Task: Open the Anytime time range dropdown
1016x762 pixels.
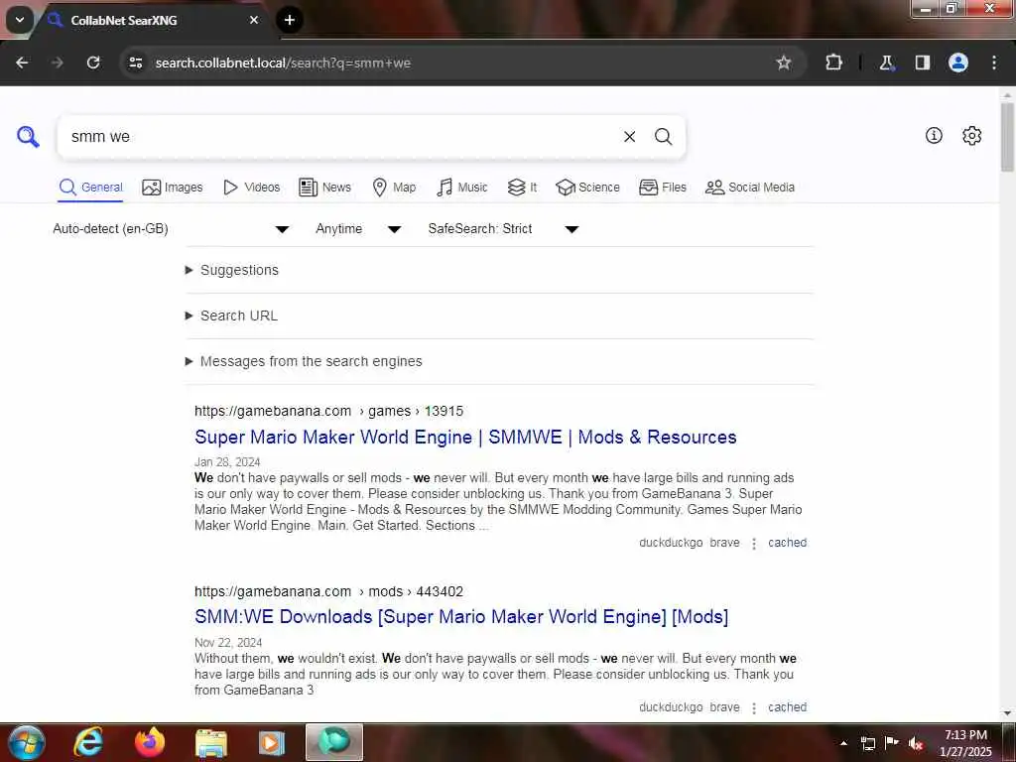Action: pyautogui.click(x=357, y=229)
